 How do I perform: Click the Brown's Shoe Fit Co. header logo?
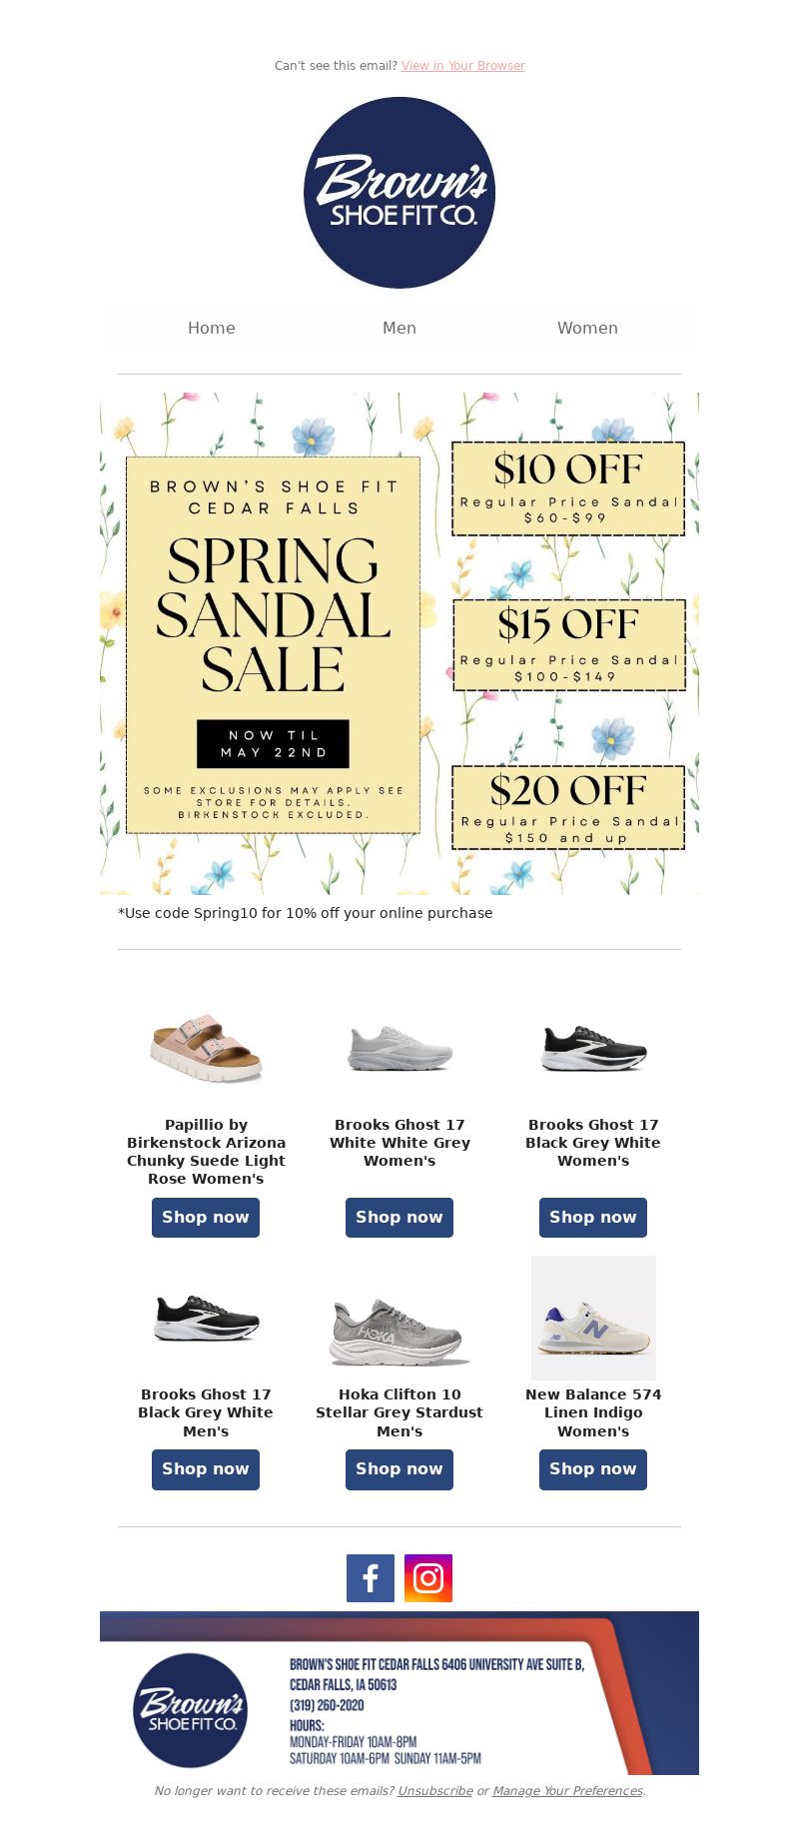tap(399, 193)
